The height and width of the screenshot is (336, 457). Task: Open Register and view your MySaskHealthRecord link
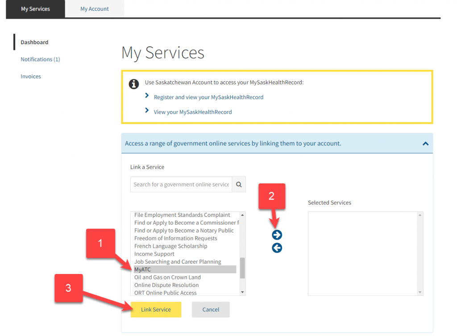(208, 97)
